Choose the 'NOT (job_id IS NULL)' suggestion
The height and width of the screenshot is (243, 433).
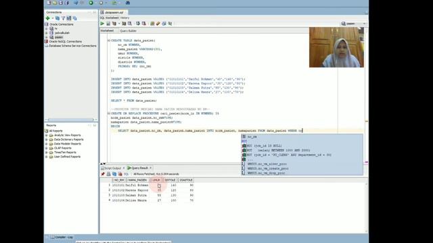pyautogui.click(x=302, y=146)
